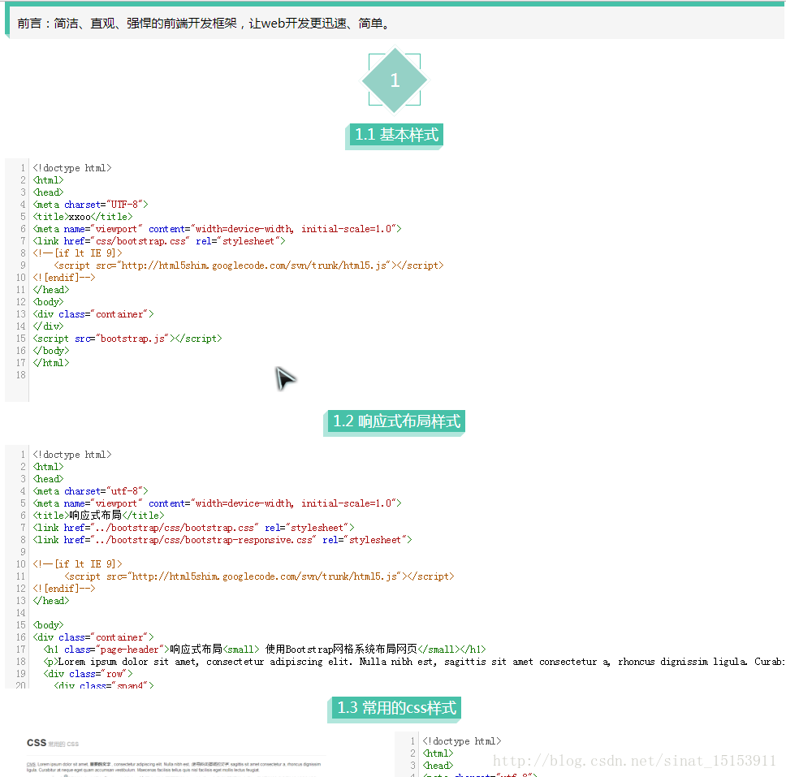This screenshot has width=786, height=777.
Task: Click <!doctype html> in the 1.3 code block
Action: coord(462,741)
